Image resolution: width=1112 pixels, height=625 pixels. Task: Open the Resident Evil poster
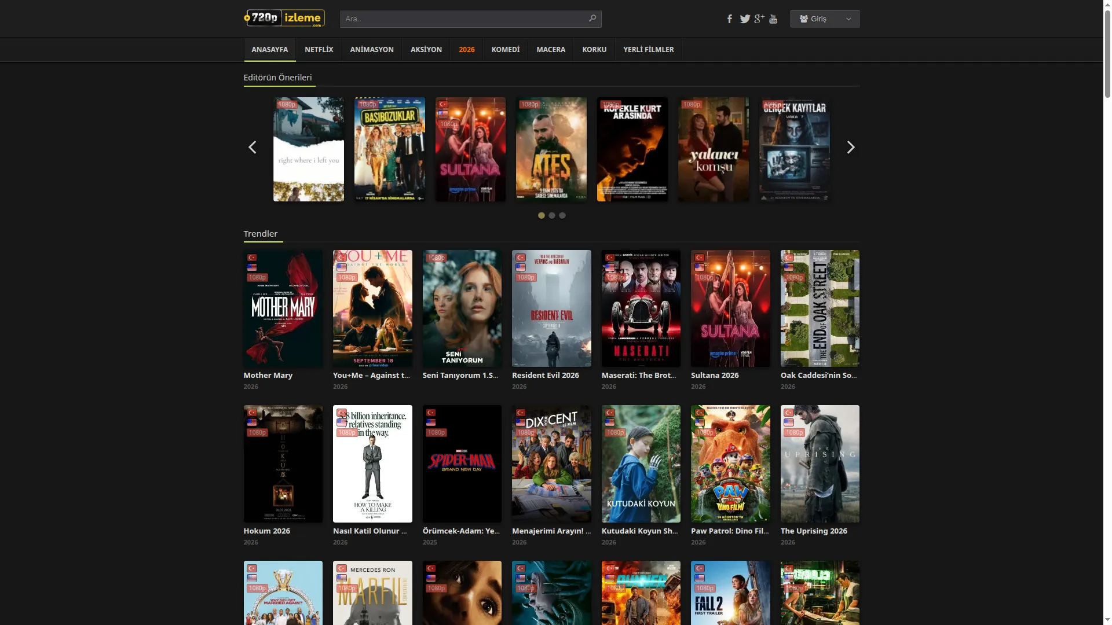point(551,308)
